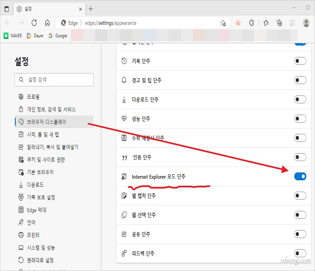Click the user profile avatar icon
The width and height of the screenshot is (315, 271).
pyautogui.click(x=306, y=23)
